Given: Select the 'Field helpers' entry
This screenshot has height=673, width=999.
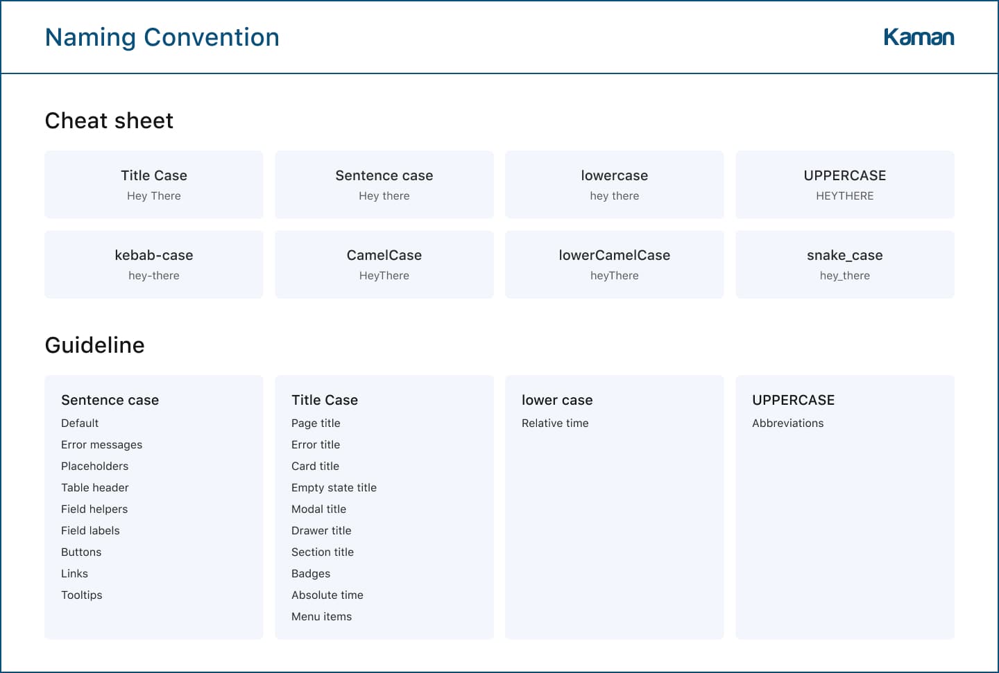Looking at the screenshot, I should pyautogui.click(x=94, y=509).
